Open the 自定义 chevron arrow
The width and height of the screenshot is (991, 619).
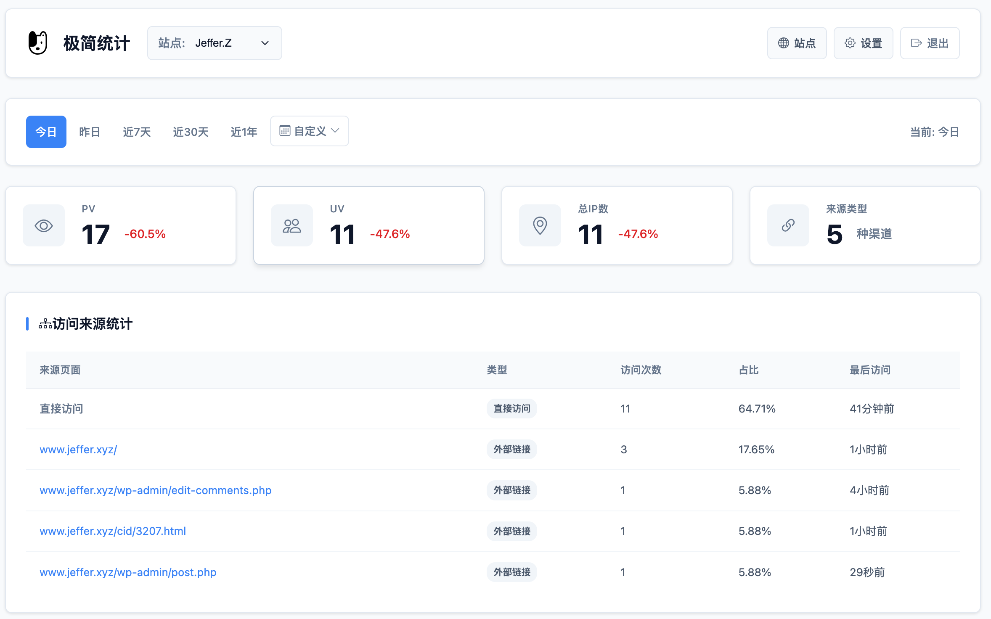[x=335, y=131]
